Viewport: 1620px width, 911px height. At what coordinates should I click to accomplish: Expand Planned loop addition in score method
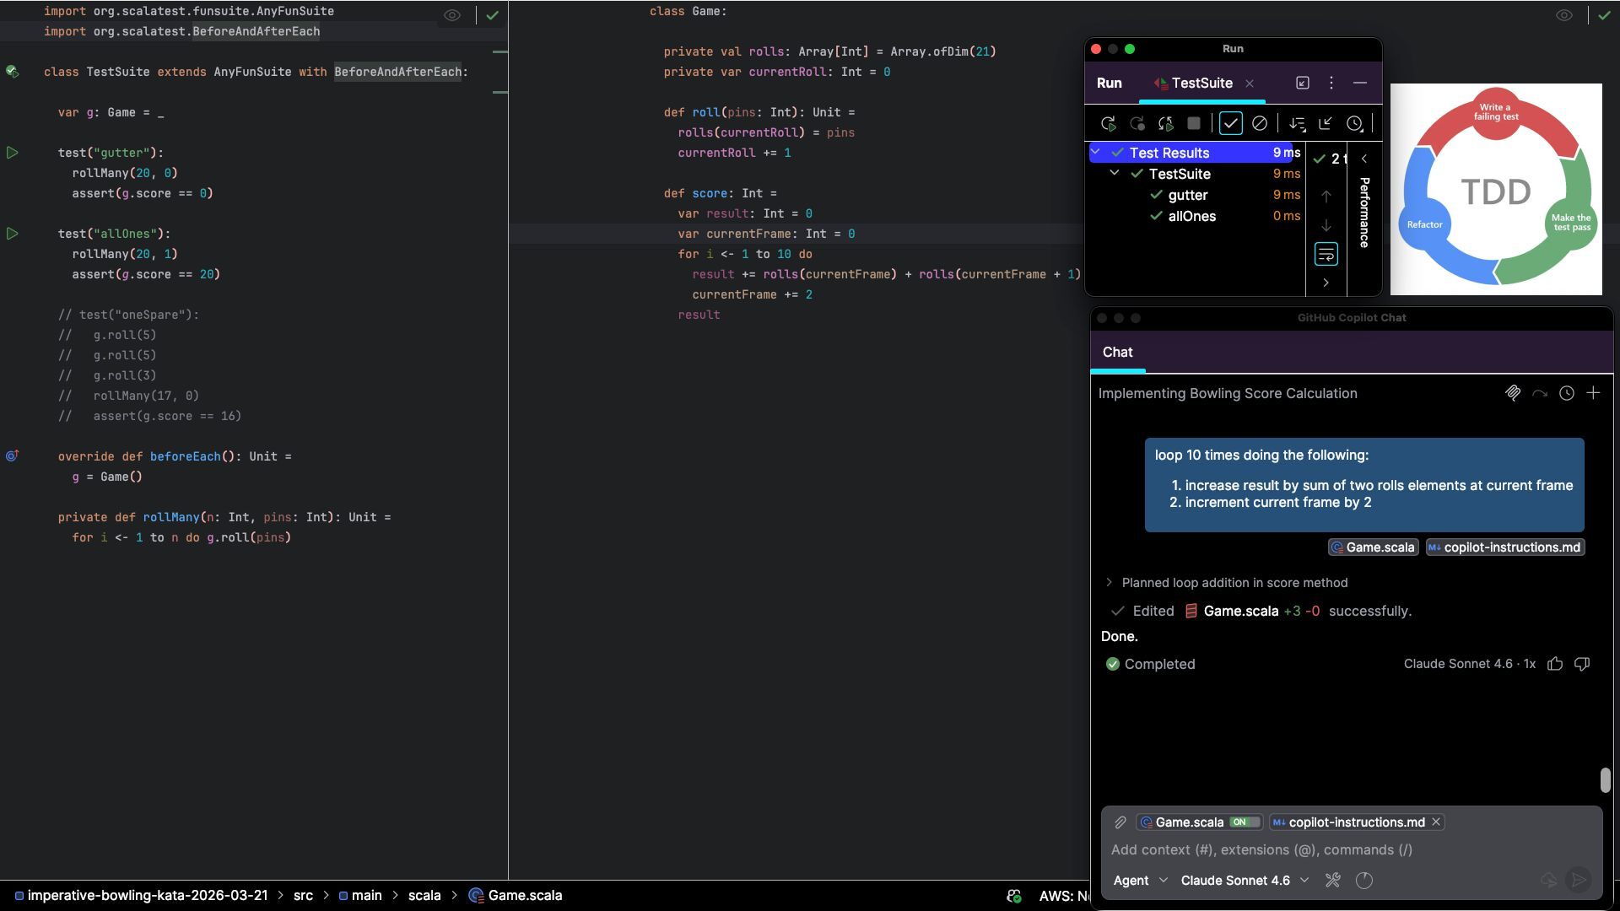1109,583
